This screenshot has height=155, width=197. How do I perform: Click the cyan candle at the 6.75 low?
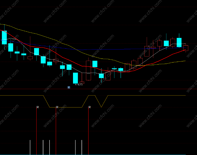tap(75, 78)
